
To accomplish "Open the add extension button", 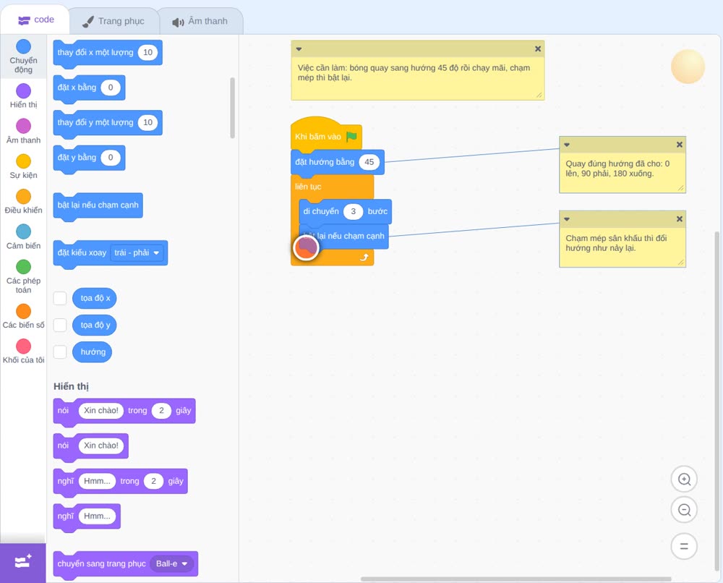I will click(x=23, y=562).
